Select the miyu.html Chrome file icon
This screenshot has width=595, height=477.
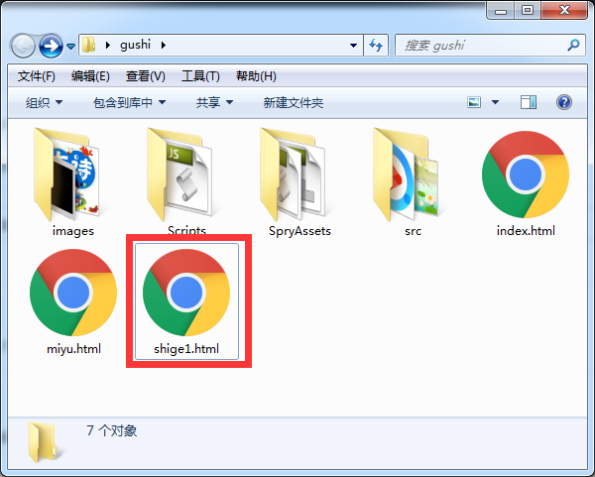(x=73, y=293)
